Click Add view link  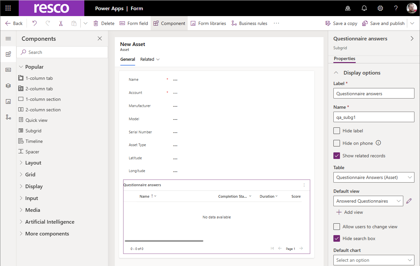pyautogui.click(x=350, y=212)
